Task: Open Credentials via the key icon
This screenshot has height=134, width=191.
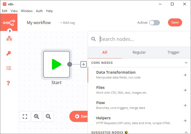Action: point(9,53)
